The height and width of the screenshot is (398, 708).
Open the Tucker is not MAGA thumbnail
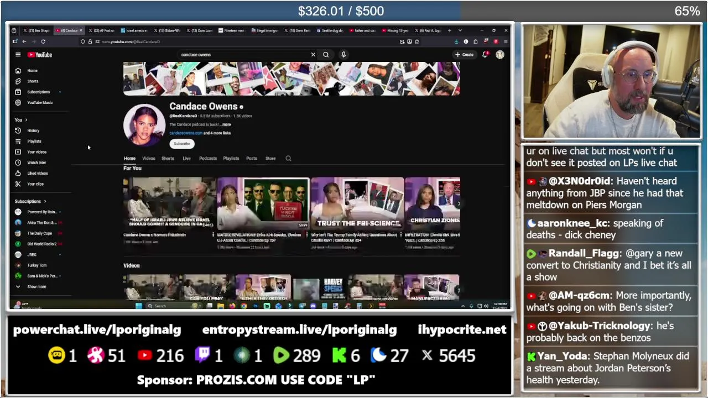(x=263, y=203)
